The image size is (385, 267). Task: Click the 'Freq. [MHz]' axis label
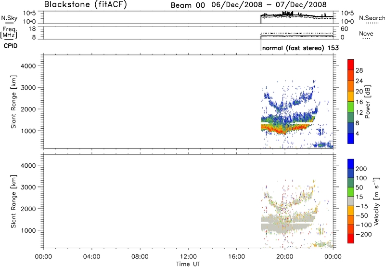[9, 33]
